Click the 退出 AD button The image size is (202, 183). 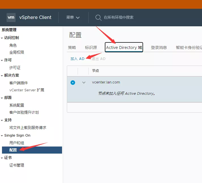click(x=98, y=59)
